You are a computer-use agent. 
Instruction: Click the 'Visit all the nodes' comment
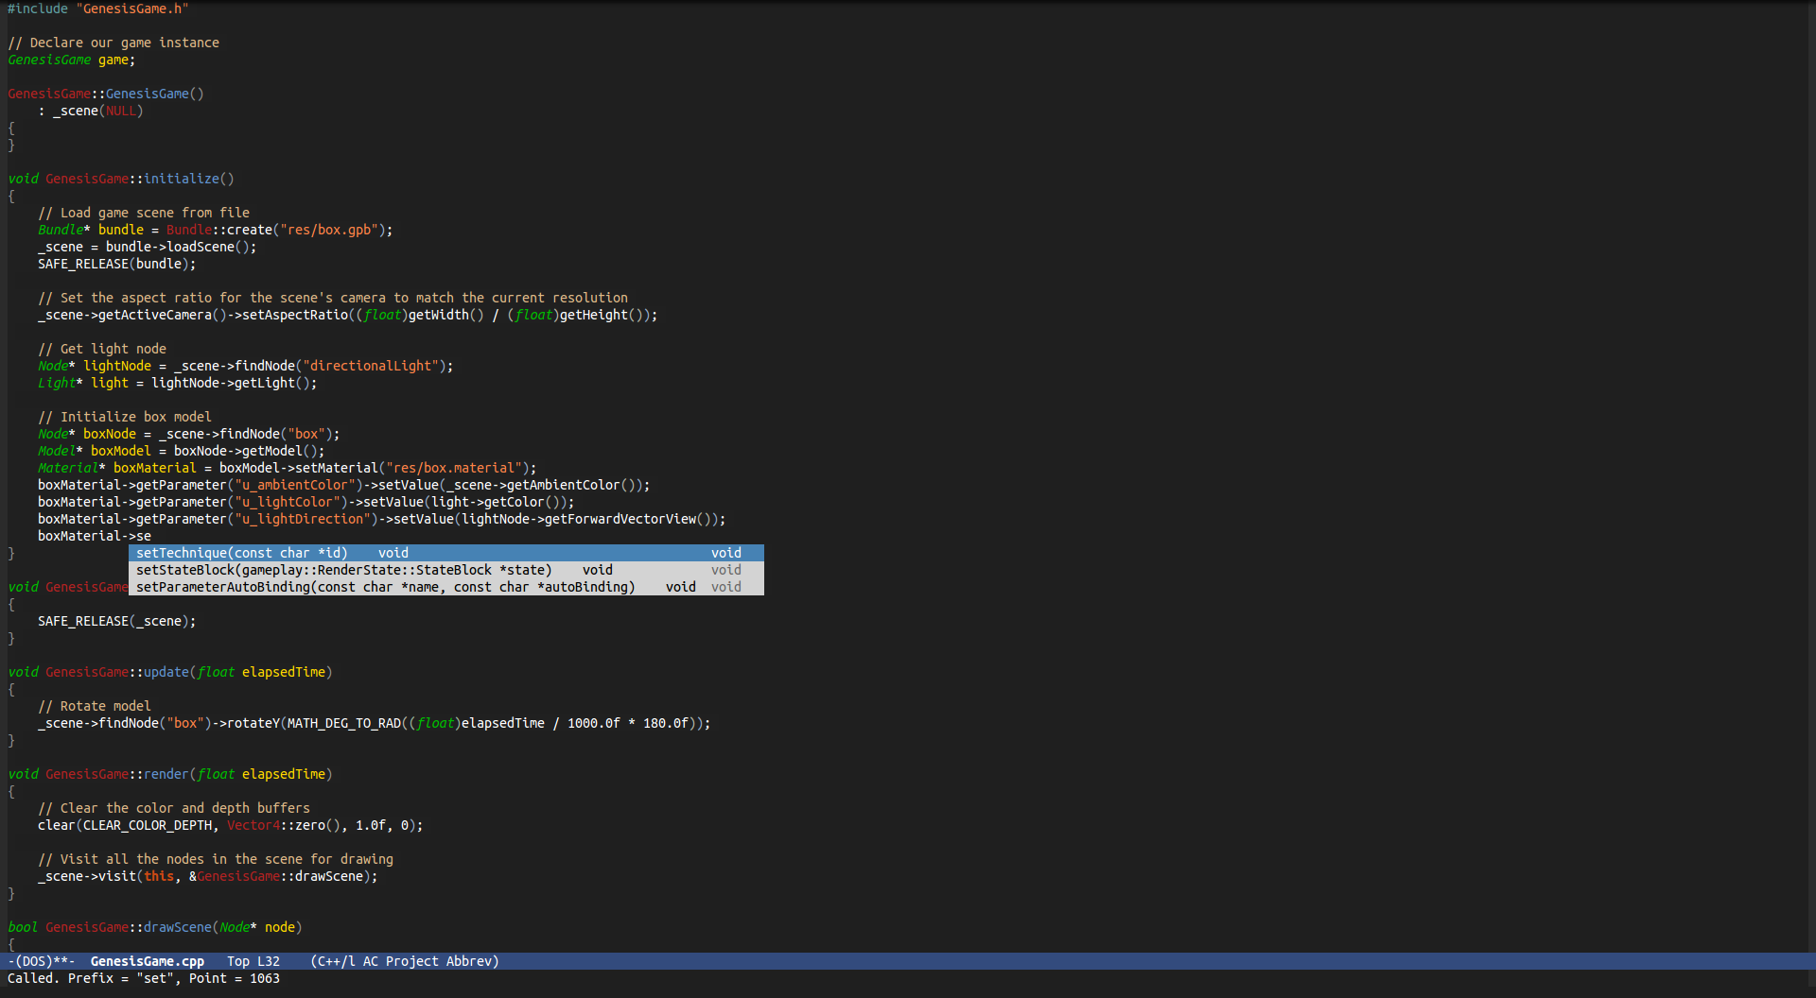point(216,859)
